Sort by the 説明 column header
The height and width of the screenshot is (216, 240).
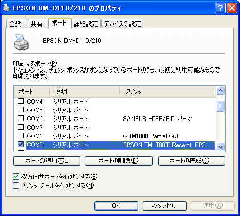point(84,92)
